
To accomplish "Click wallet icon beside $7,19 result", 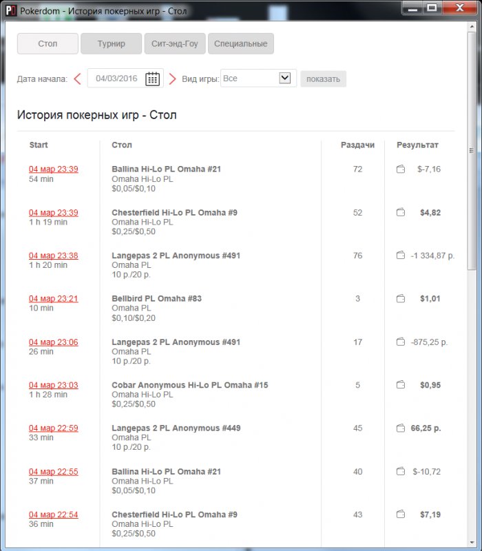I will point(401,514).
